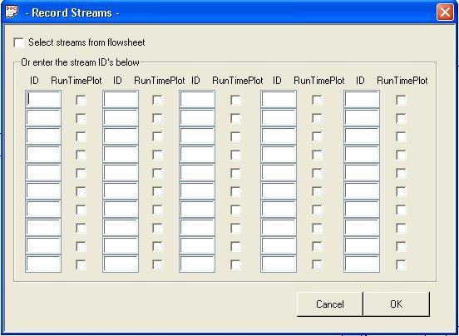Viewport: 459px width, 336px height.
Task: Confirm with the OK button
Action: pyautogui.click(x=397, y=304)
